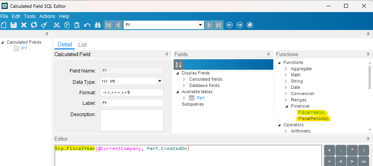Collapse the Display Fields node
373x166 pixels.
click(178, 73)
